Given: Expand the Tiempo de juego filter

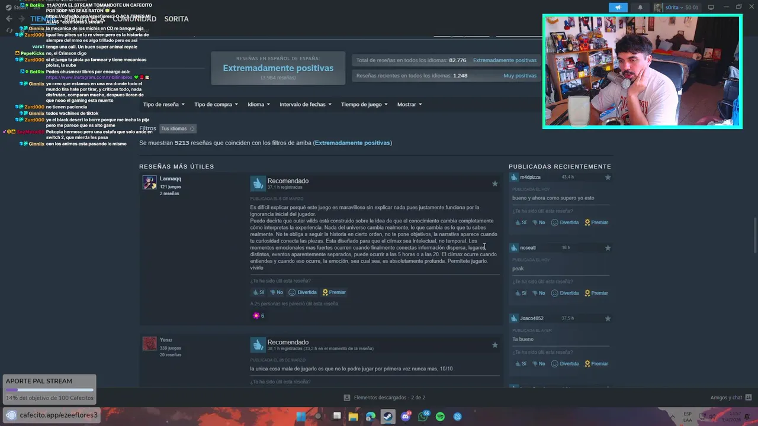Looking at the screenshot, I should [x=364, y=104].
